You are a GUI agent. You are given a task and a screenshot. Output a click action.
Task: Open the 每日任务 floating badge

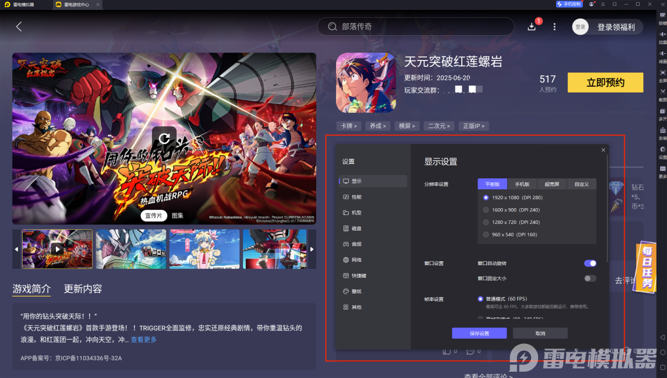tap(646, 268)
